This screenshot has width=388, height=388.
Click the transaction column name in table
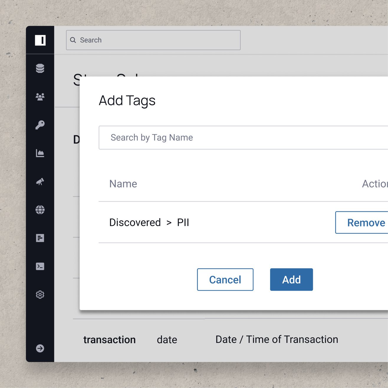109,340
